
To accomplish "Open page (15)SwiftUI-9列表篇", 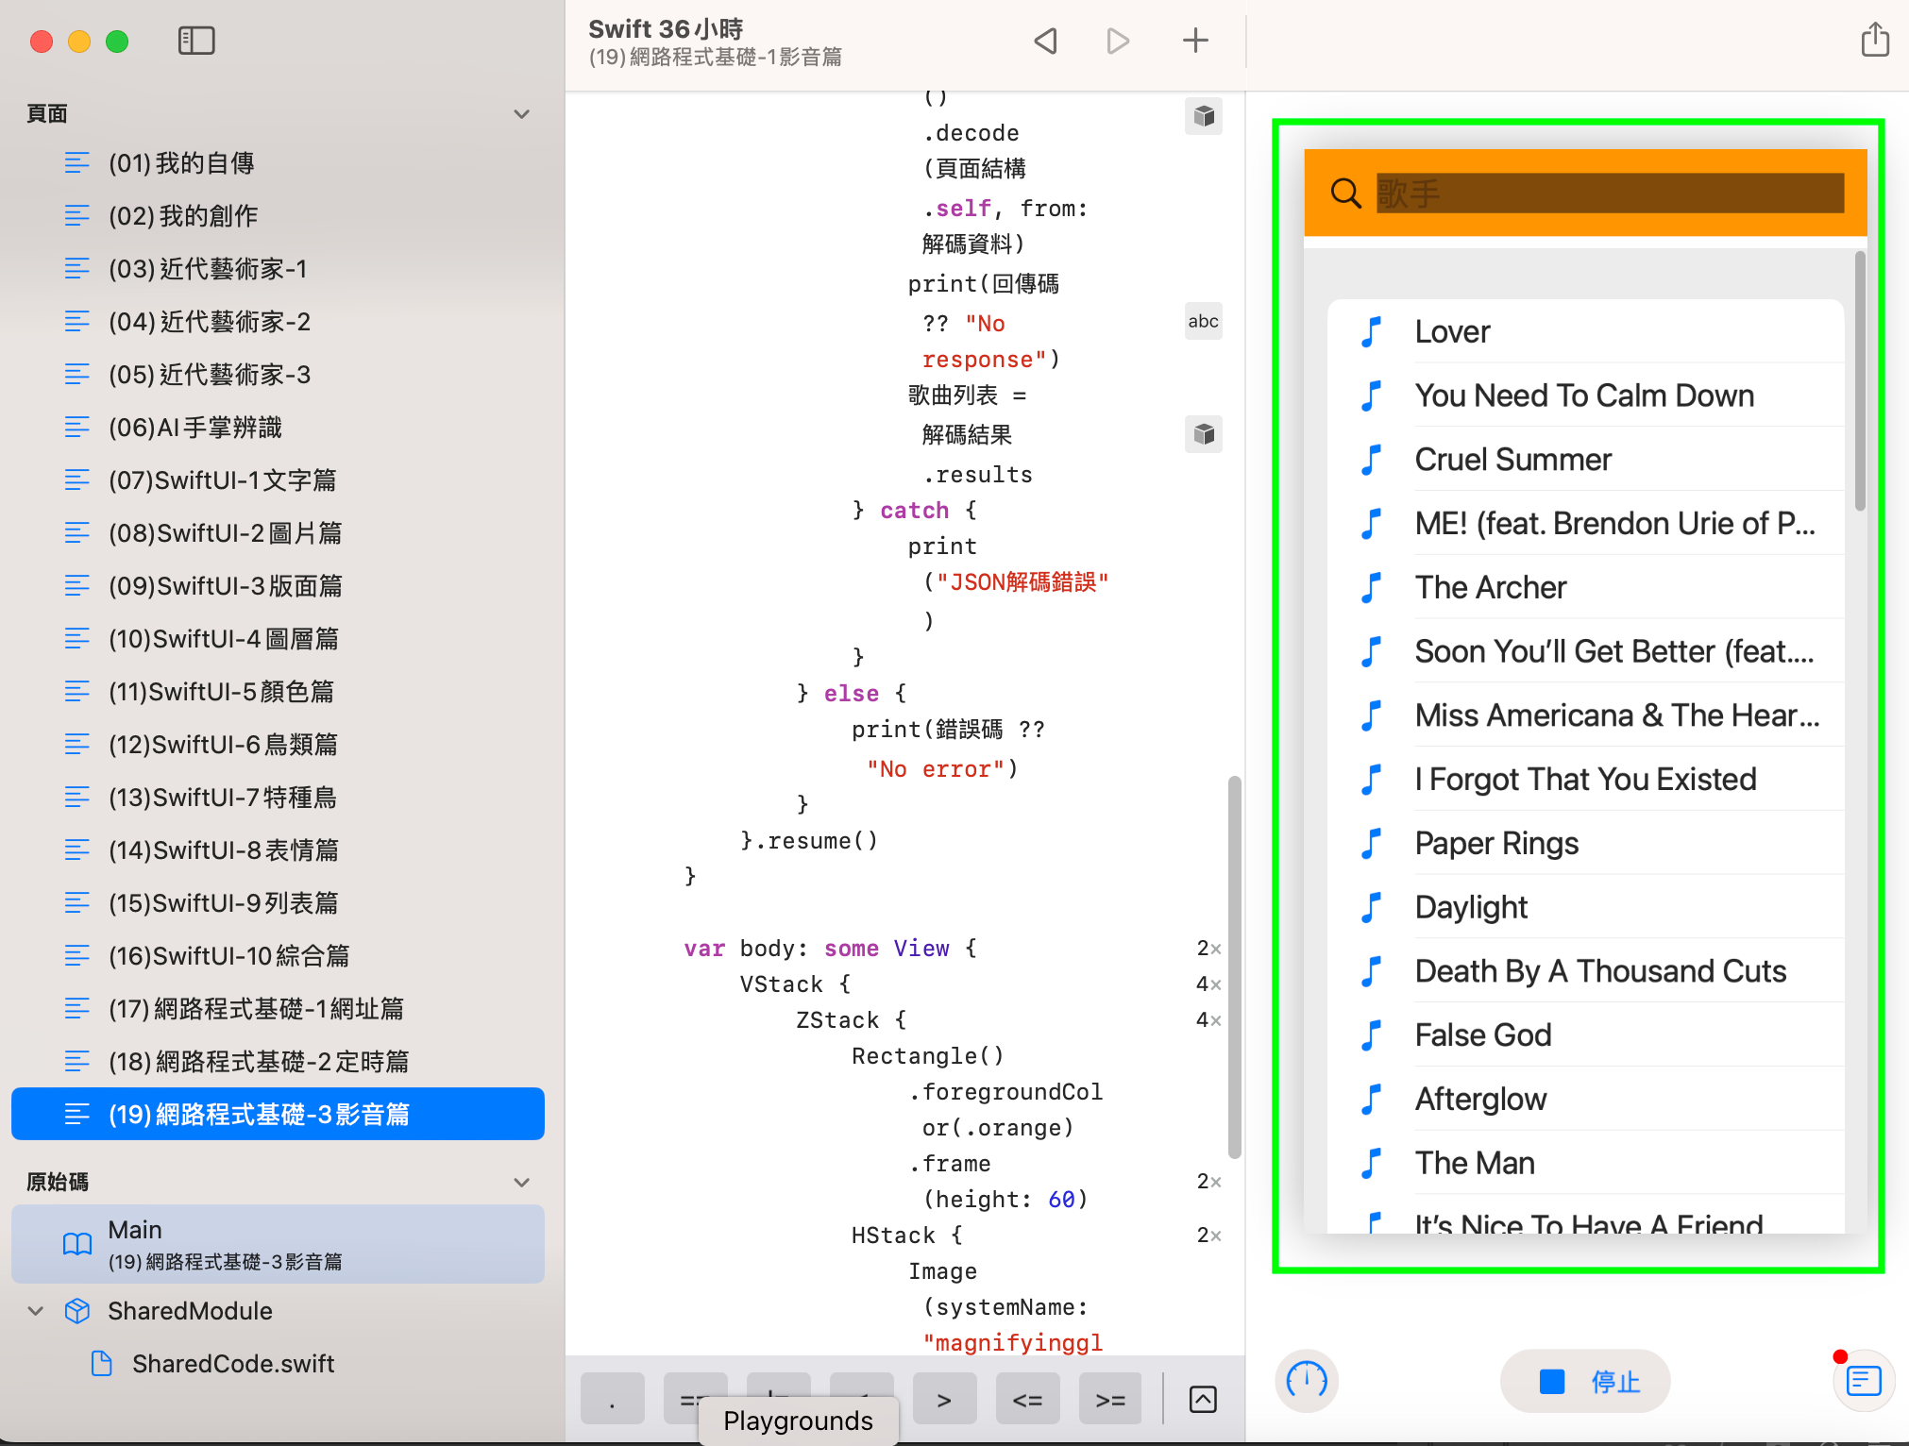I will point(223,903).
